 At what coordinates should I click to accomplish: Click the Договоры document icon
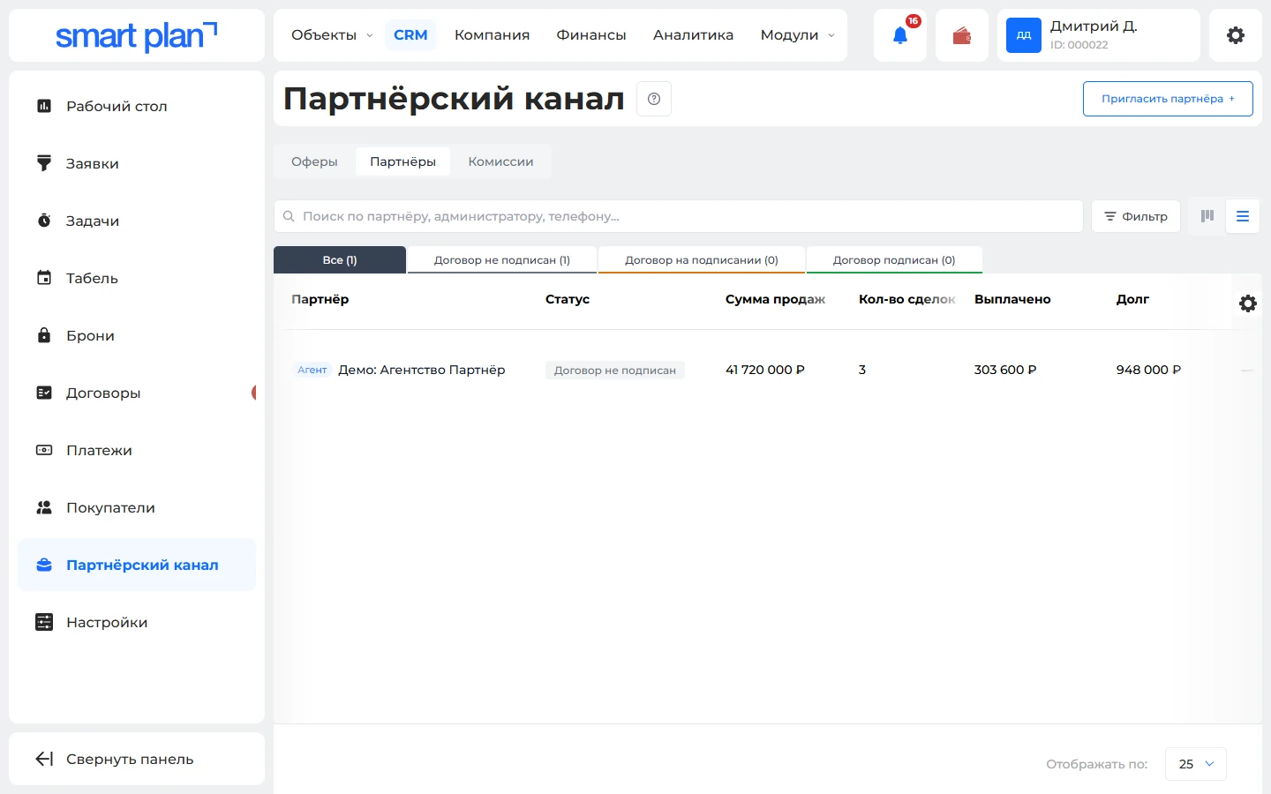point(44,393)
